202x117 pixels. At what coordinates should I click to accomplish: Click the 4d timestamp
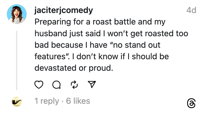pyautogui.click(x=191, y=10)
